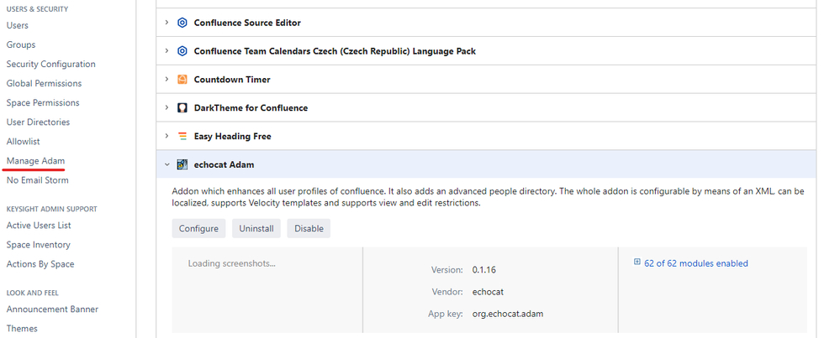Click the app key org.echocat.adam
The width and height of the screenshot is (840, 338).
tap(508, 314)
